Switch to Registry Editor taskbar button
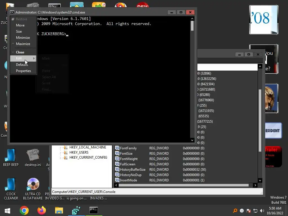Image resolution: width=288 pixels, height=216 pixels. (76, 210)
